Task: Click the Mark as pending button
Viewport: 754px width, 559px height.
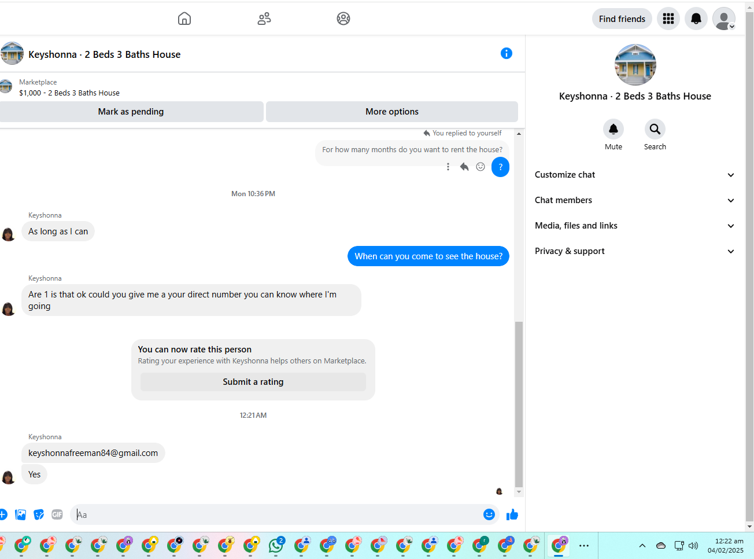Action: coord(131,112)
